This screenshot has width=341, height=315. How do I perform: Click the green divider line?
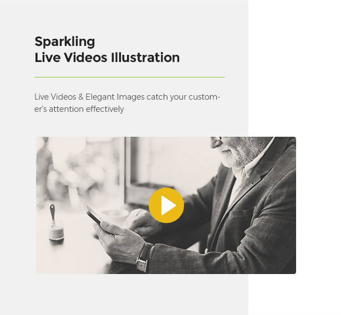click(129, 77)
